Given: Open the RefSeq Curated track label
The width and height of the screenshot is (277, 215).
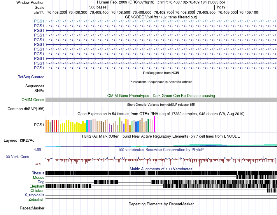Looking at the screenshot, I should pos(31,77).
